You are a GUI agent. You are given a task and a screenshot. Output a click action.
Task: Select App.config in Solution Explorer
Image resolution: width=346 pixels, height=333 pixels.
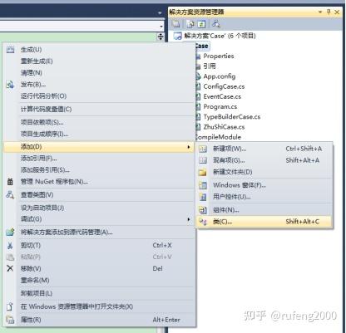point(220,76)
